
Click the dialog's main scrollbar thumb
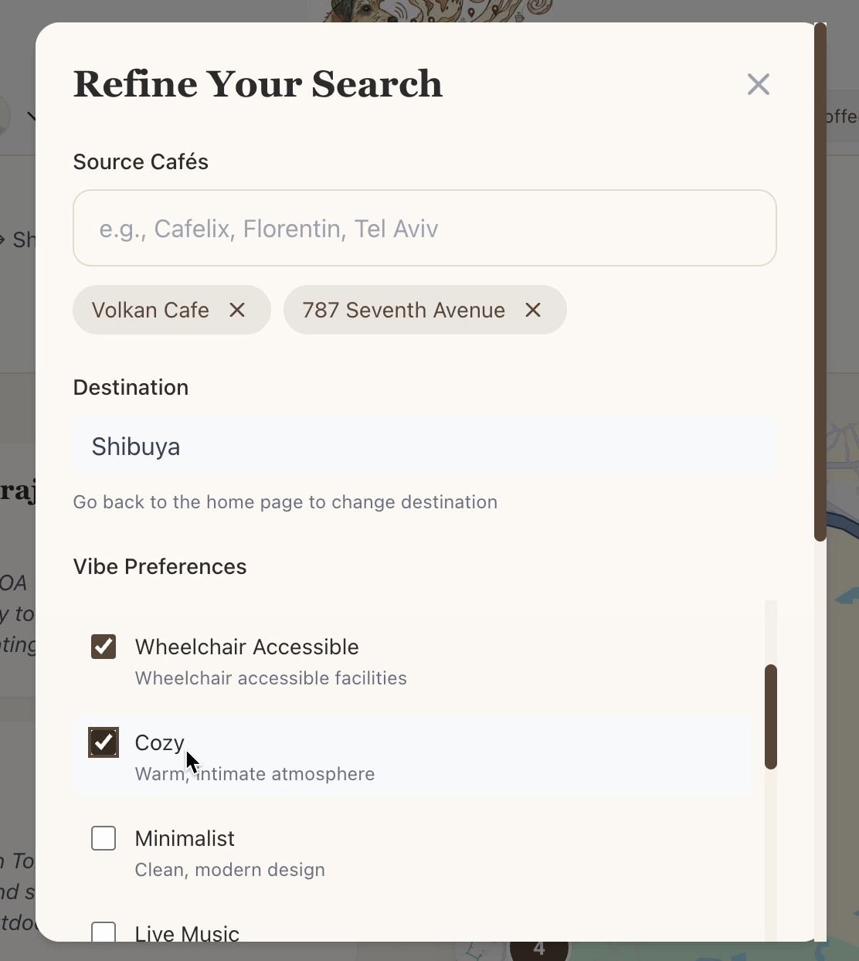[820, 282]
